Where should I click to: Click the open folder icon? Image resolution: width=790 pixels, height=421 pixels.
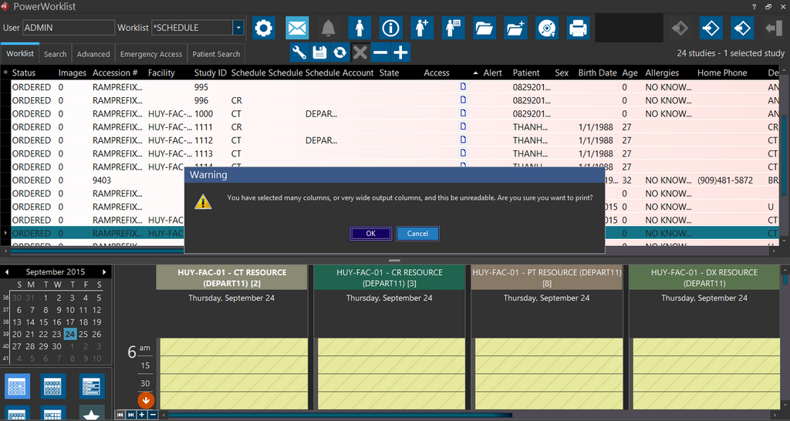[484, 29]
